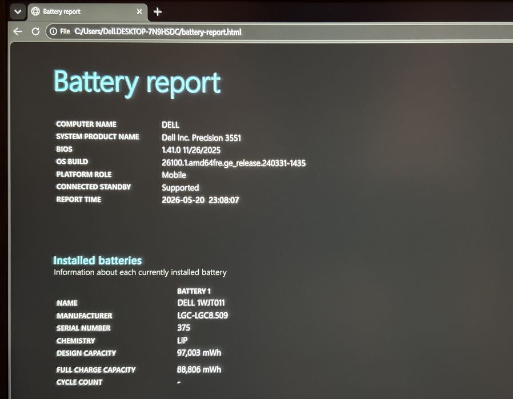
Task: Select the "Battery report" page heading
Action: point(138,83)
